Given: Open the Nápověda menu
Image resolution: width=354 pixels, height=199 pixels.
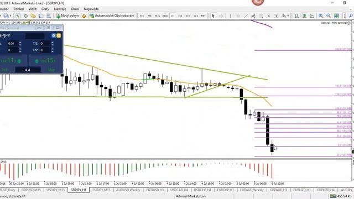Looking at the screenshot, I should (91, 9).
